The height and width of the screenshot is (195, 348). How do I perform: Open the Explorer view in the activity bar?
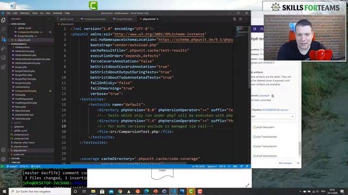[x=3, y=20]
